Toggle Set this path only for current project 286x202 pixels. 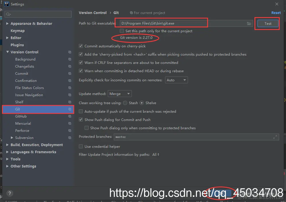(122, 31)
